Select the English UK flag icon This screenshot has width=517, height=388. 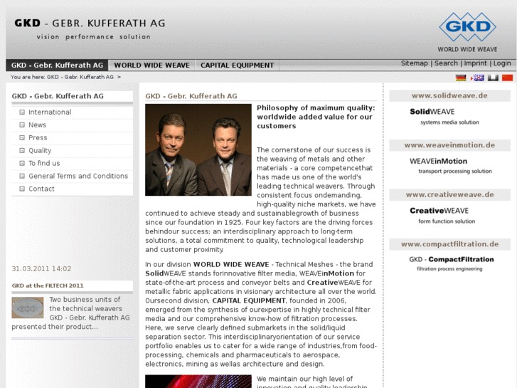(477, 78)
